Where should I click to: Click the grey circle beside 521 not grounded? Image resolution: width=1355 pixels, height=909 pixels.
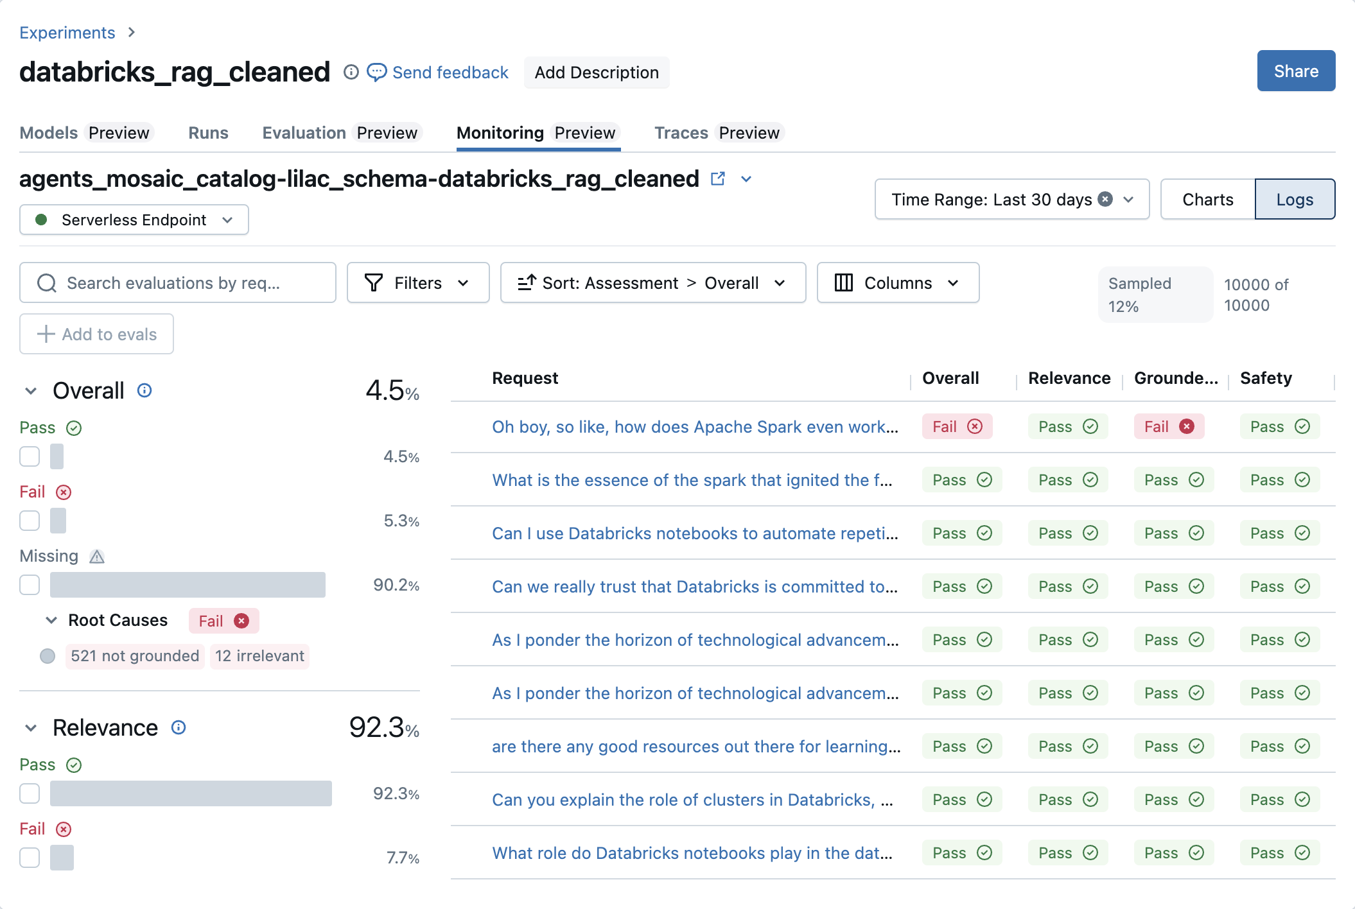tap(48, 656)
